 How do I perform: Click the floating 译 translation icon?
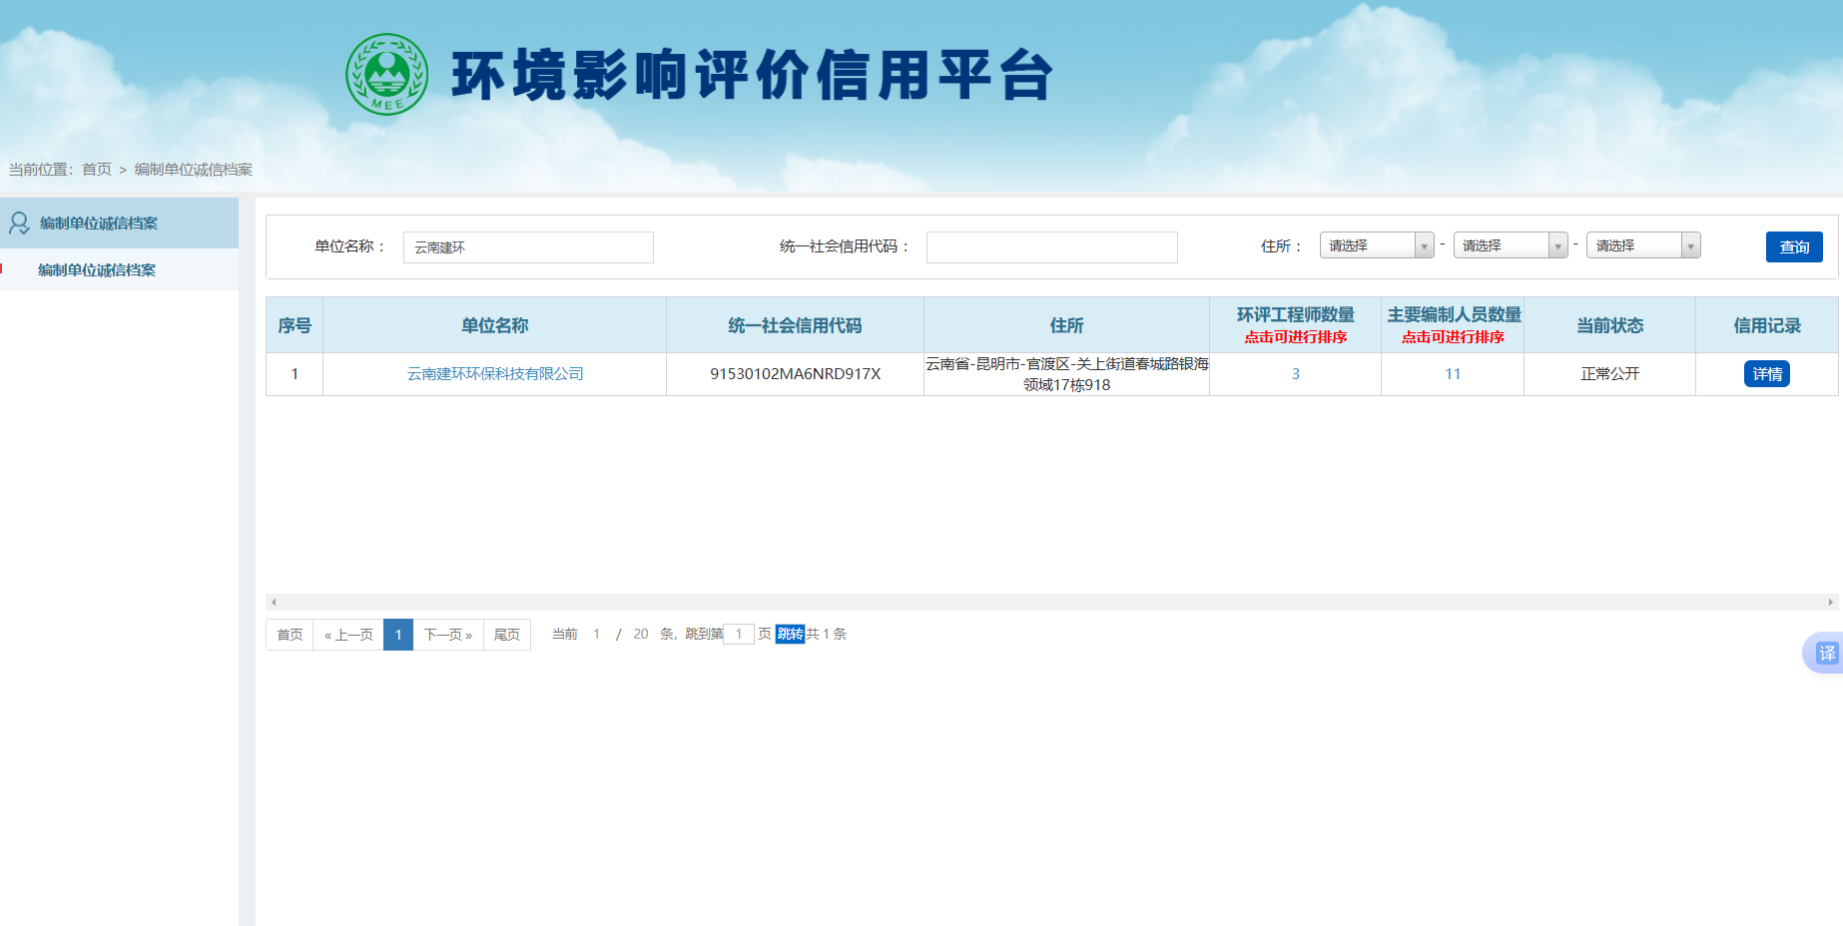(1826, 654)
